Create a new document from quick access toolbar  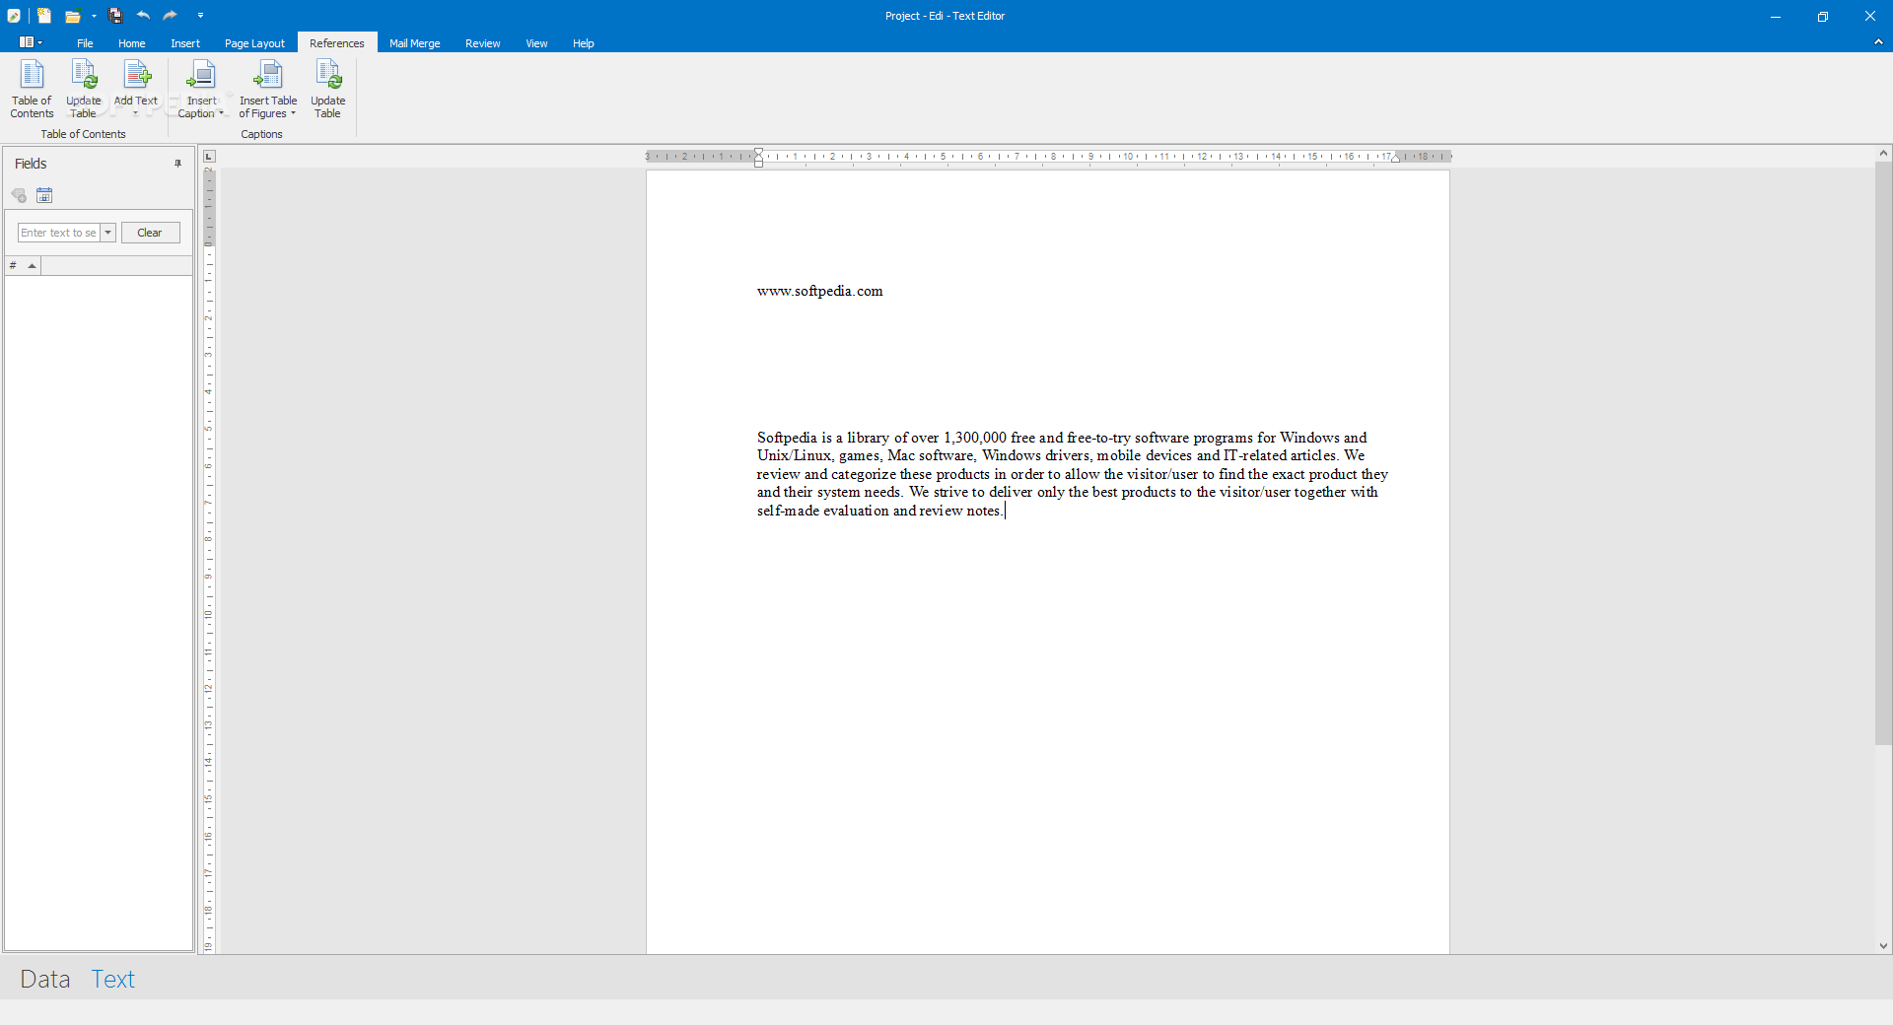coord(44,16)
